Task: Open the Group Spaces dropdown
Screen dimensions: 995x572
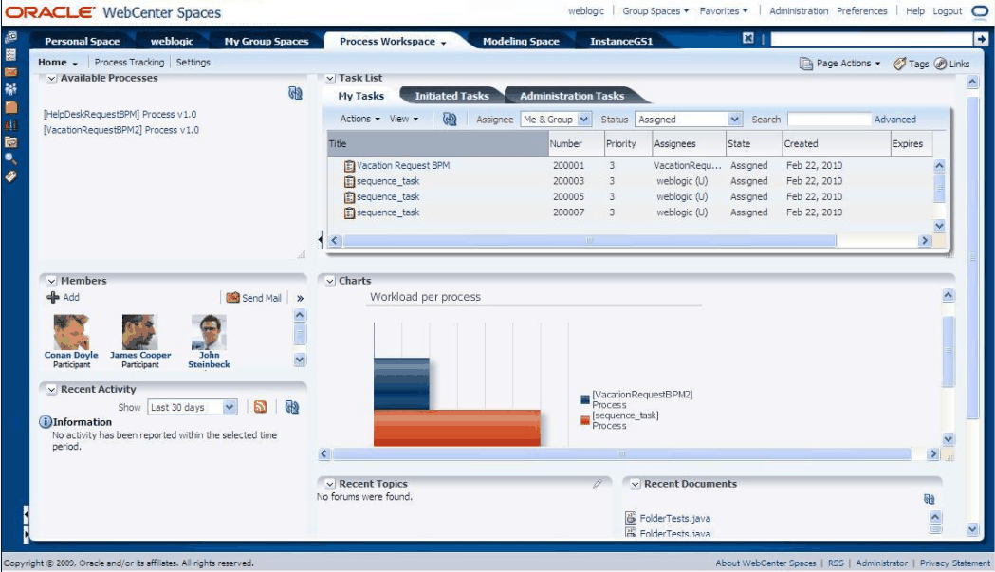Action: point(655,10)
